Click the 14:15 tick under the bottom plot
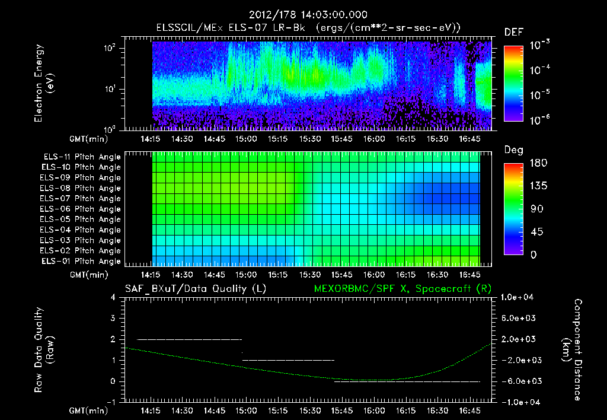Viewport: 607px width, 420px height. [150, 411]
